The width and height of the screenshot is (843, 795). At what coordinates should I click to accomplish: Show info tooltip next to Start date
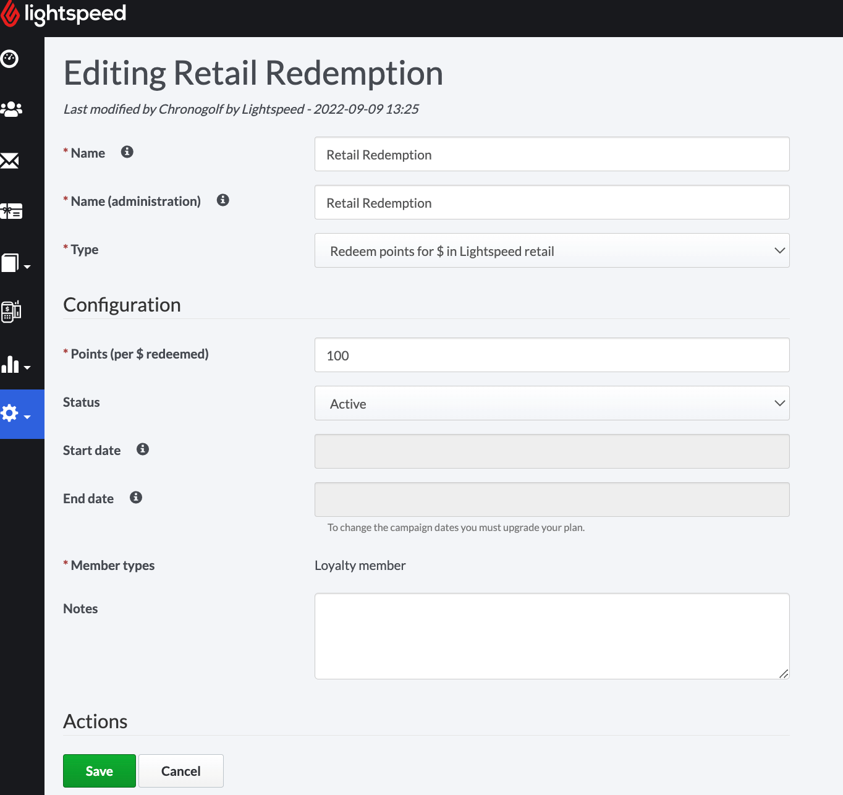[143, 449]
